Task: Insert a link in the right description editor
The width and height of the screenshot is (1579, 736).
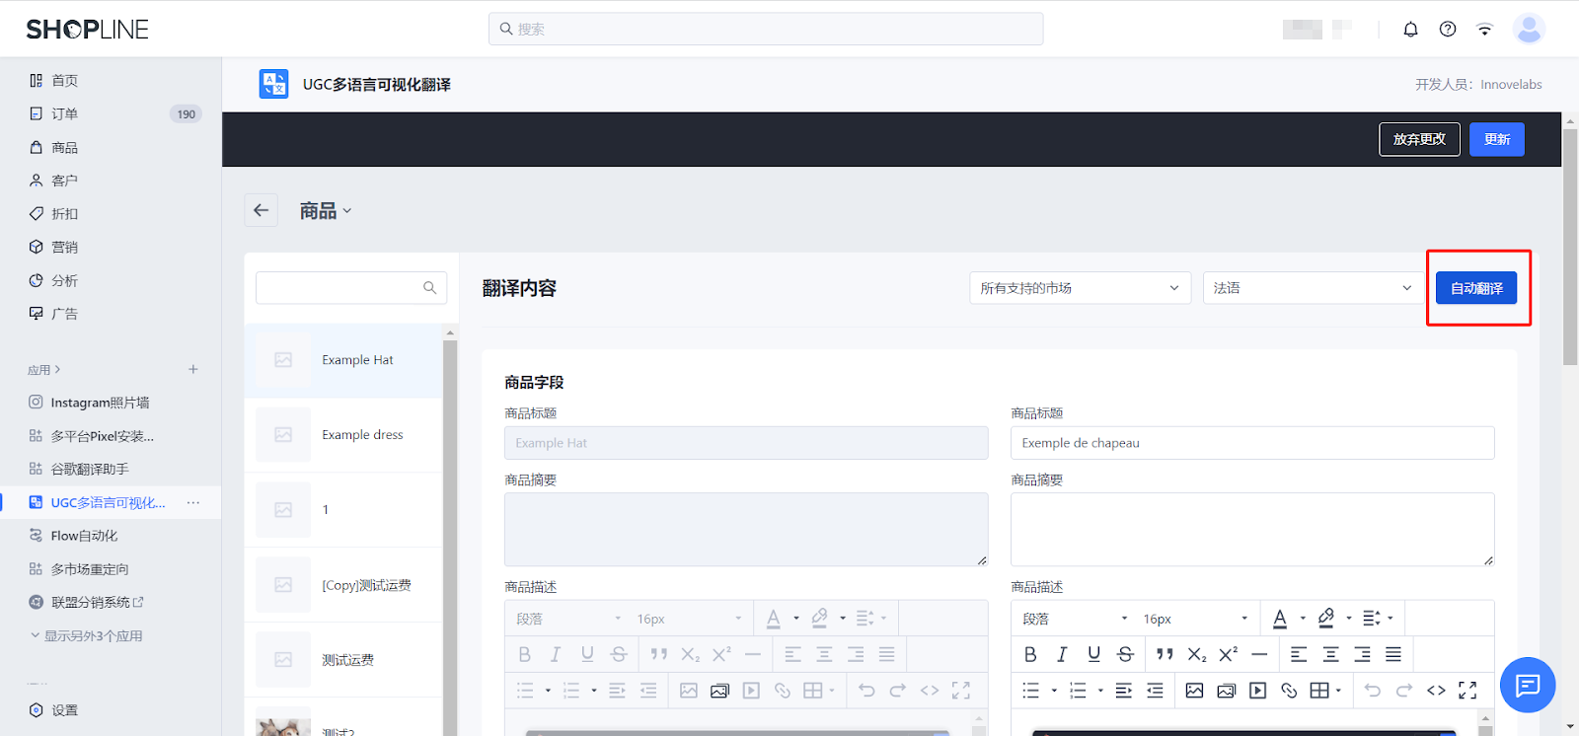Action: pyautogui.click(x=1289, y=691)
